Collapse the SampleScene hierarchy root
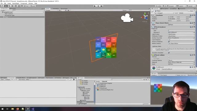 [1, 12]
